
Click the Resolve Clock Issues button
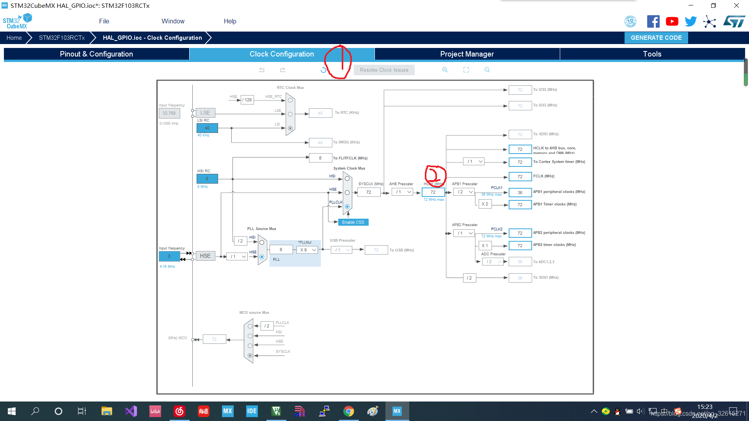tap(384, 70)
